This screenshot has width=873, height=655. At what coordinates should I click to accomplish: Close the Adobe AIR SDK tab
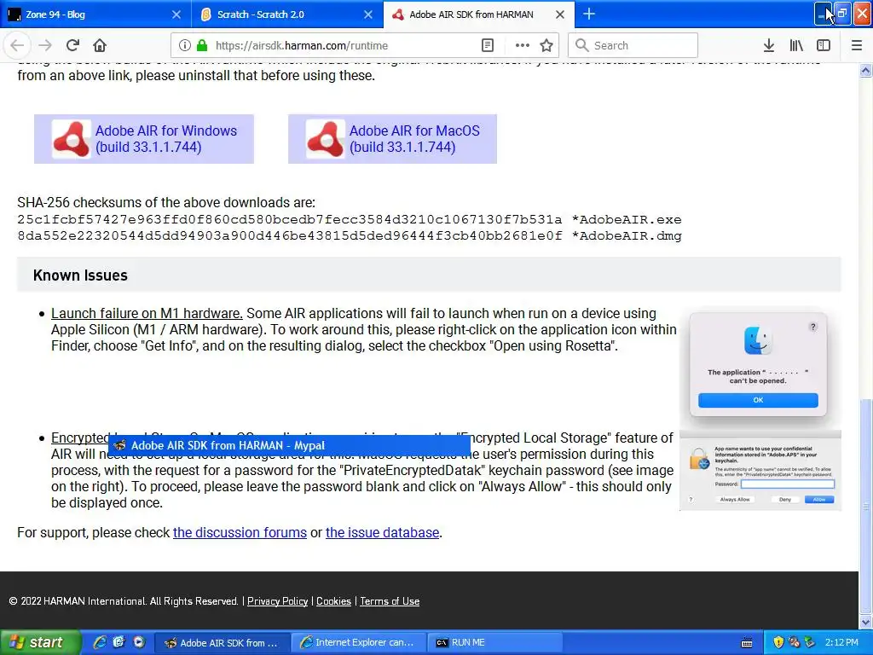coord(561,14)
